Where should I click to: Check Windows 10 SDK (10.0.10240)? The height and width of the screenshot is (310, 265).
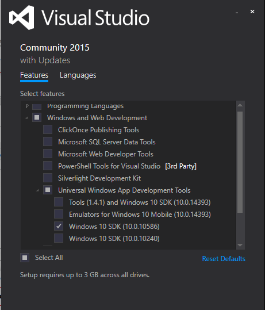point(59,238)
